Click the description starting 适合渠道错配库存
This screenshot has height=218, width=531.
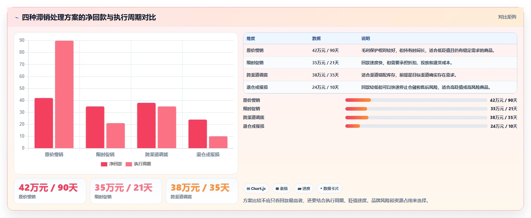tap(409, 75)
